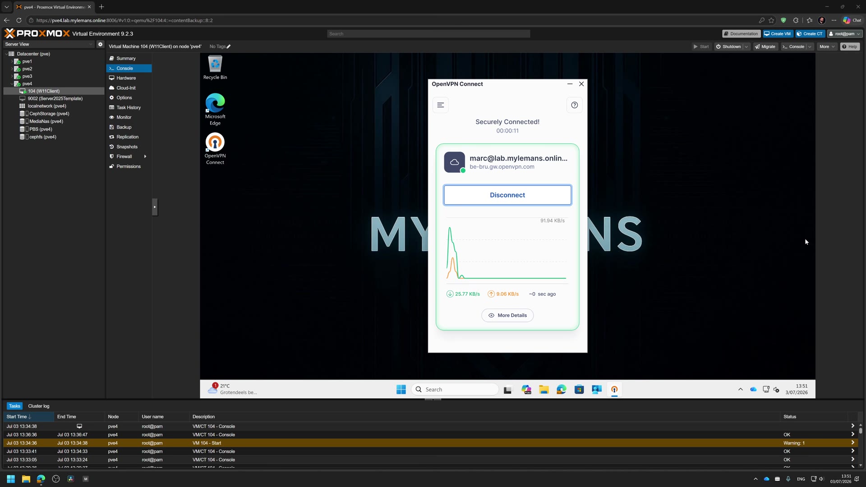Expand the pve2 node in the tree
The width and height of the screenshot is (866, 487).
pos(12,69)
